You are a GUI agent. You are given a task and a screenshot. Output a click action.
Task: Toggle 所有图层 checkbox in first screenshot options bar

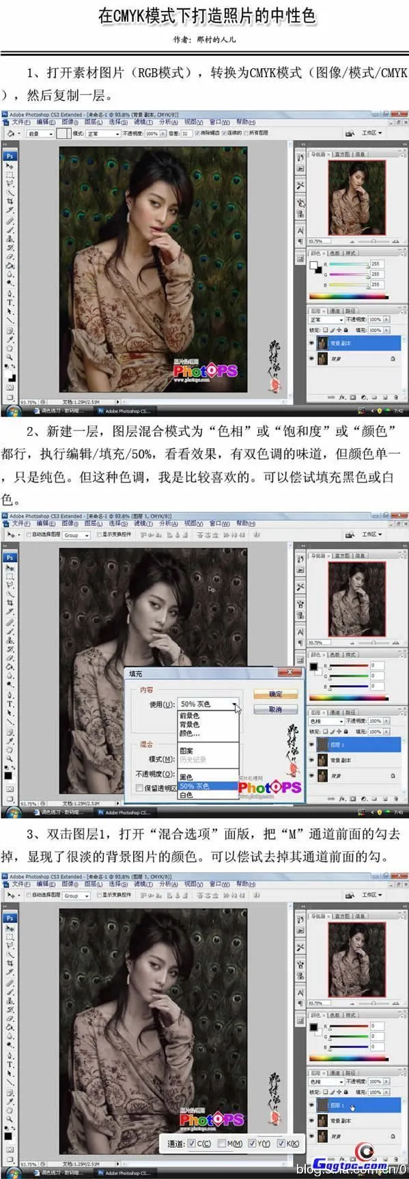(x=246, y=133)
